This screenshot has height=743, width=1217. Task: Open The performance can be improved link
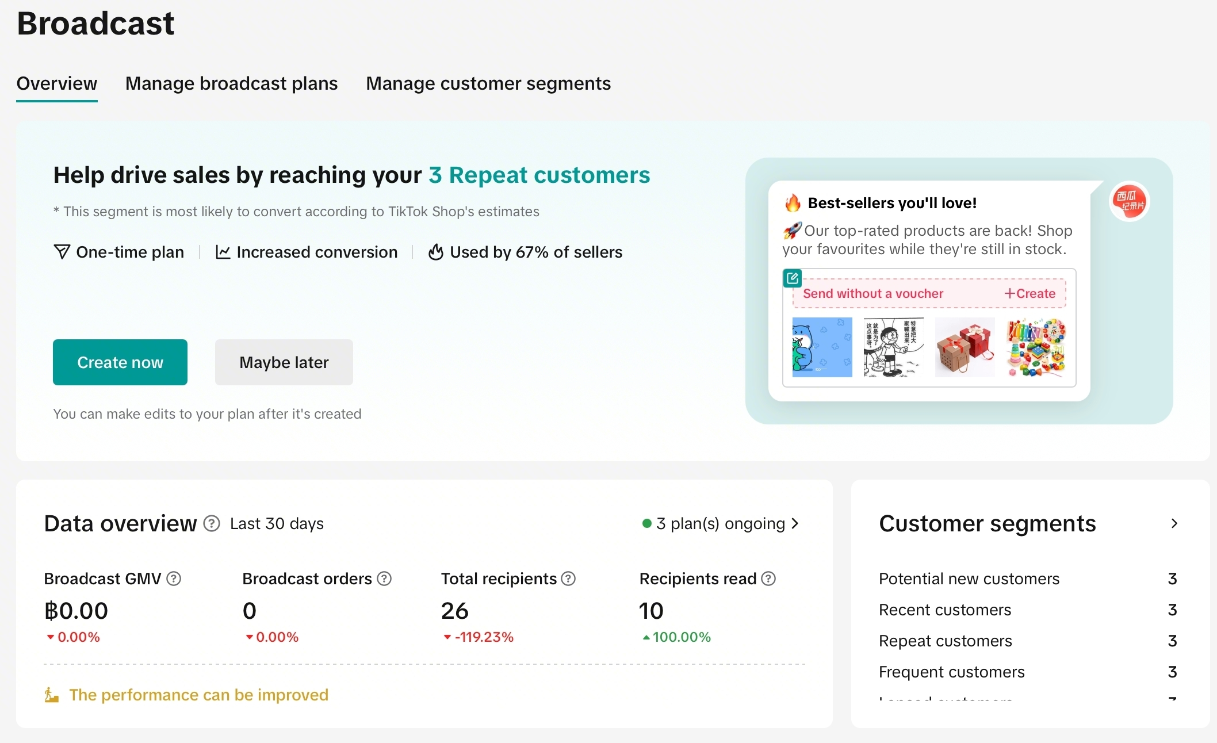(x=198, y=695)
